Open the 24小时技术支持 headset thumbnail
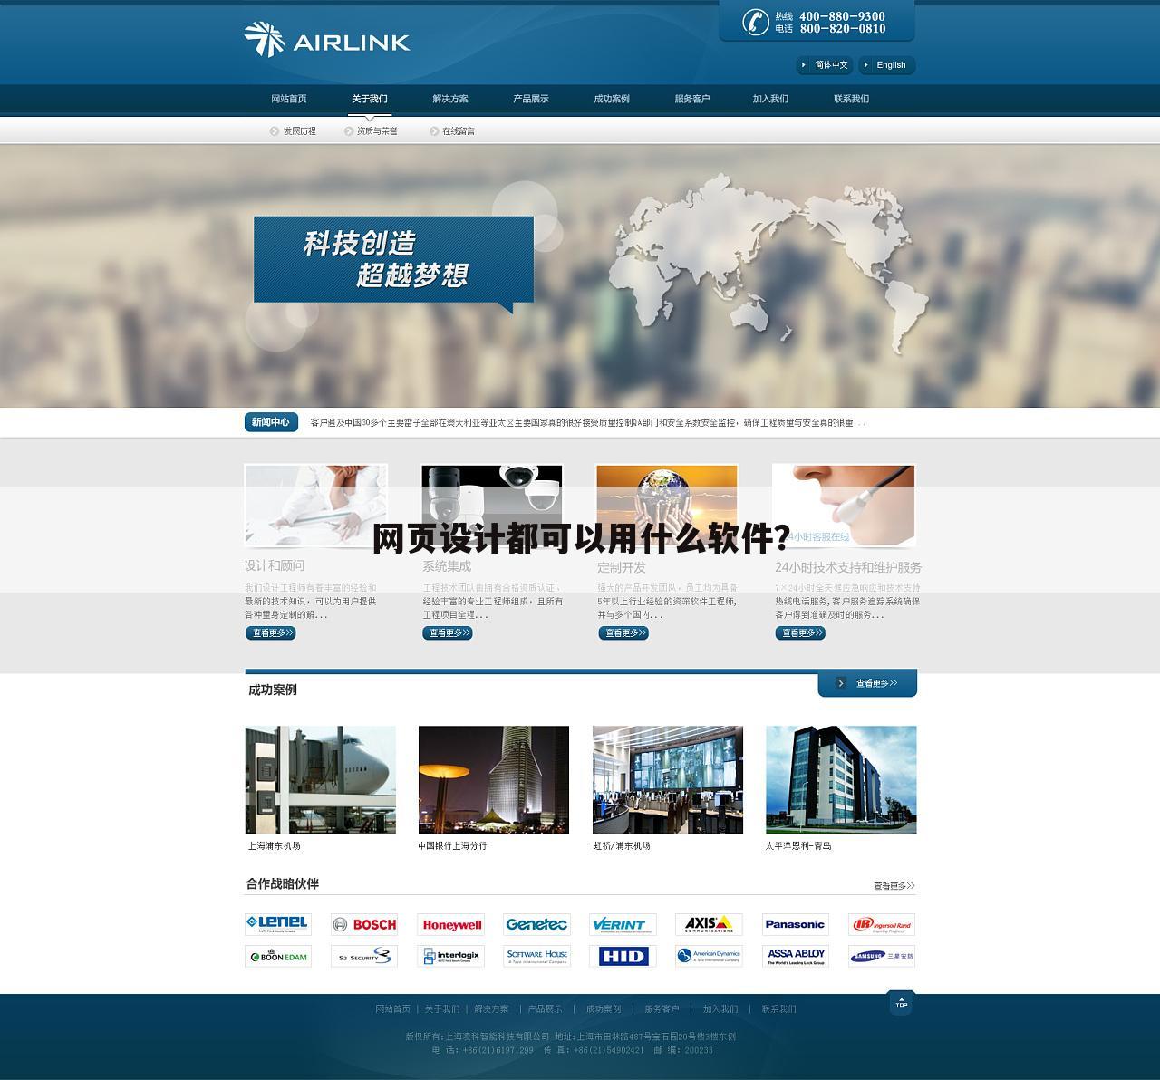The height and width of the screenshot is (1080, 1160). click(x=844, y=505)
